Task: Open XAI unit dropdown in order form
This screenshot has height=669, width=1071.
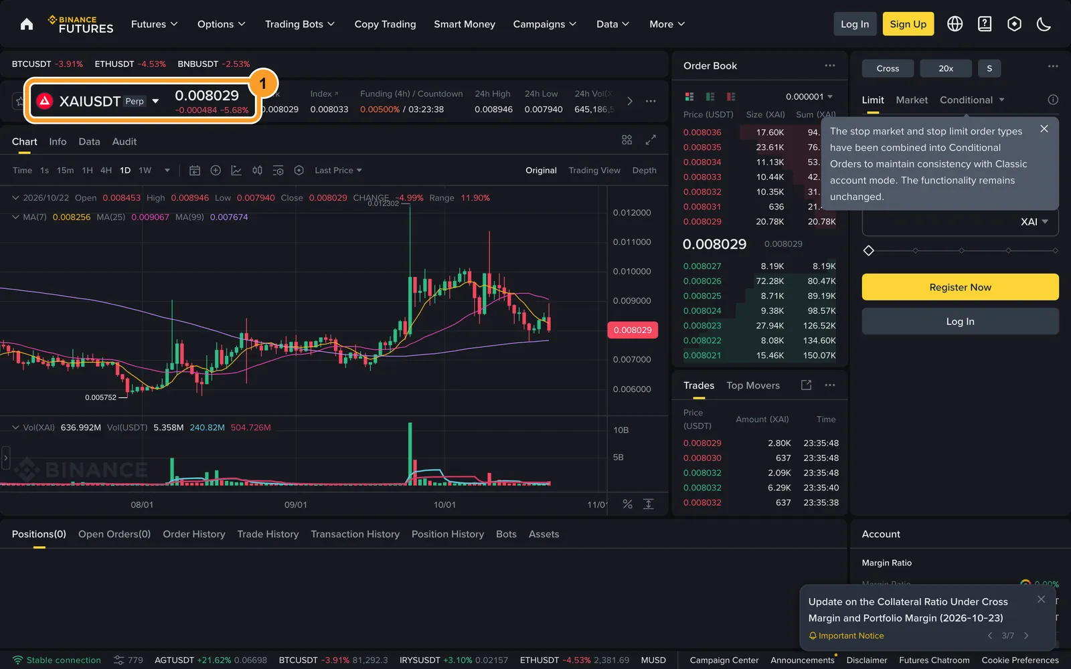Action: click(x=1034, y=222)
